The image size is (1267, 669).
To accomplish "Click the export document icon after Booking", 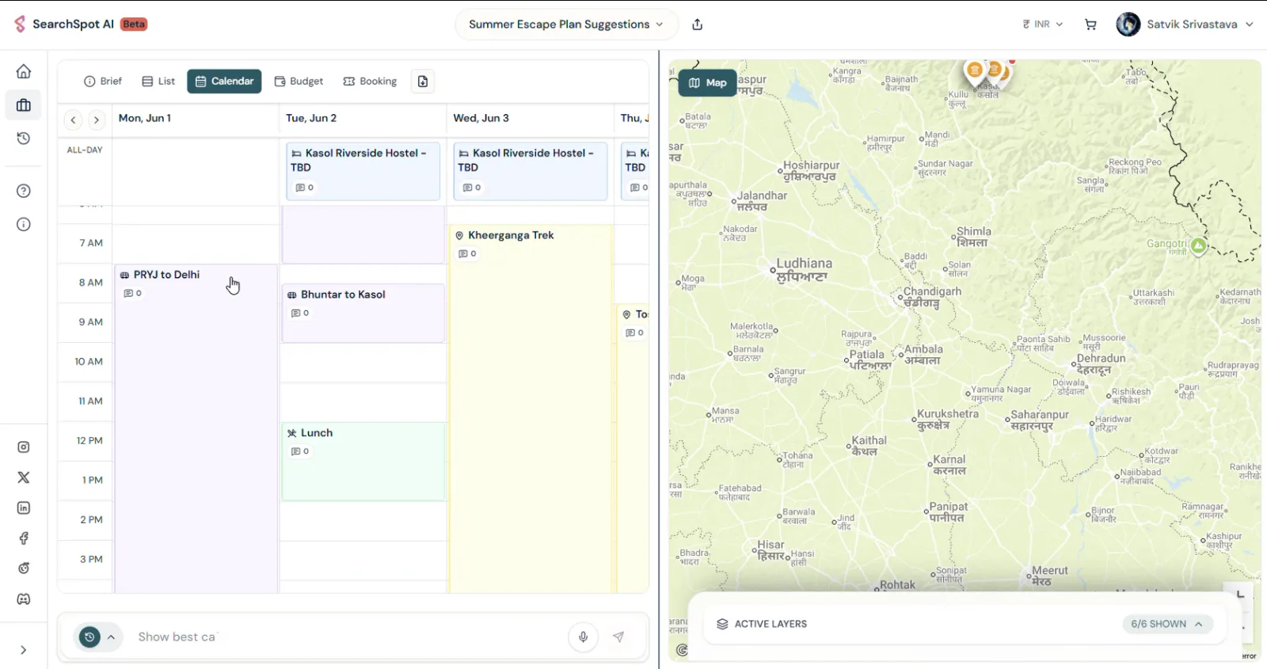I will pyautogui.click(x=423, y=82).
